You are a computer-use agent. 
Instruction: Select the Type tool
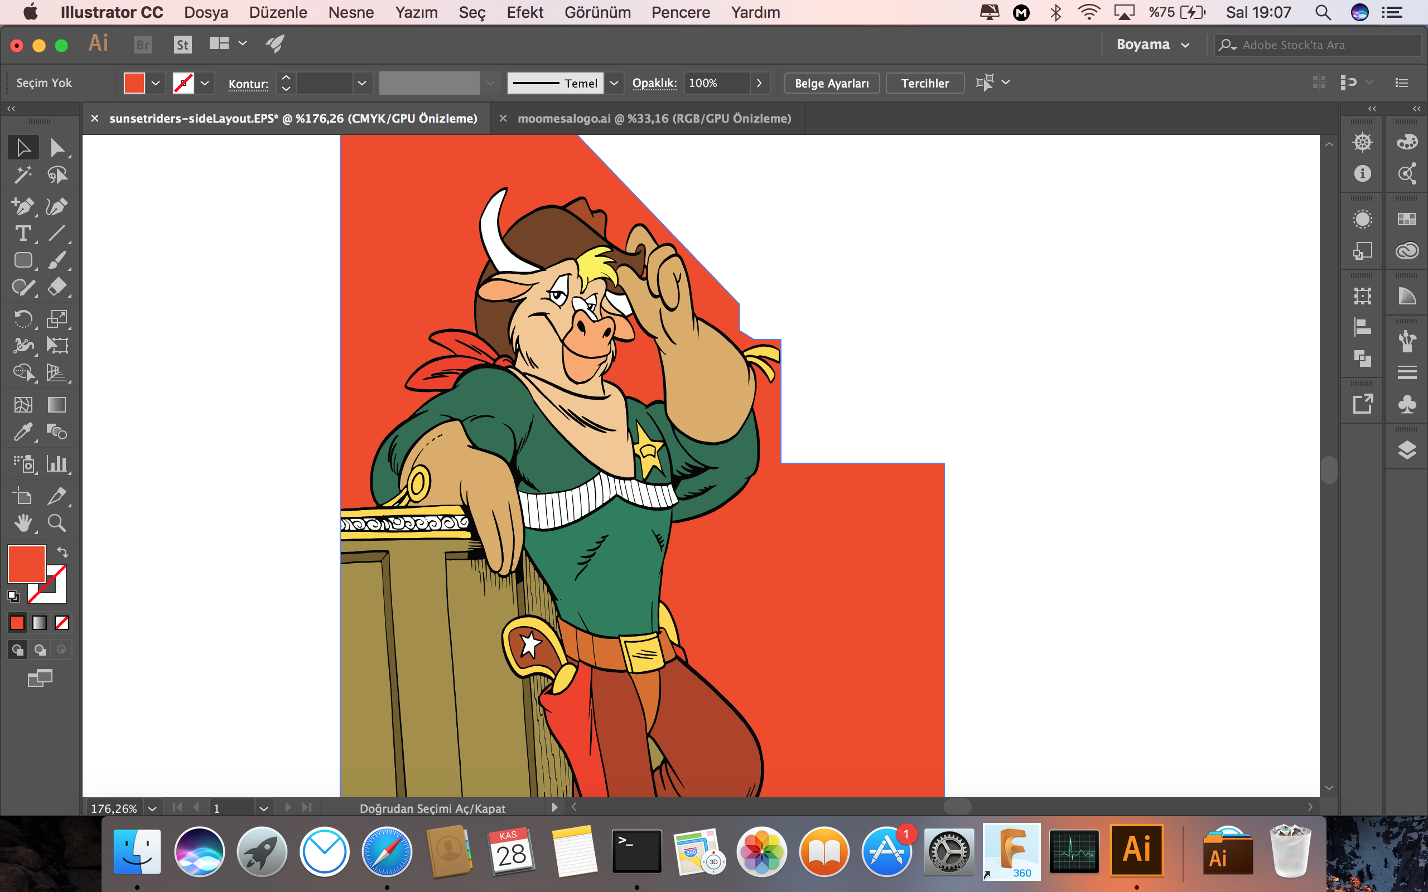[23, 233]
